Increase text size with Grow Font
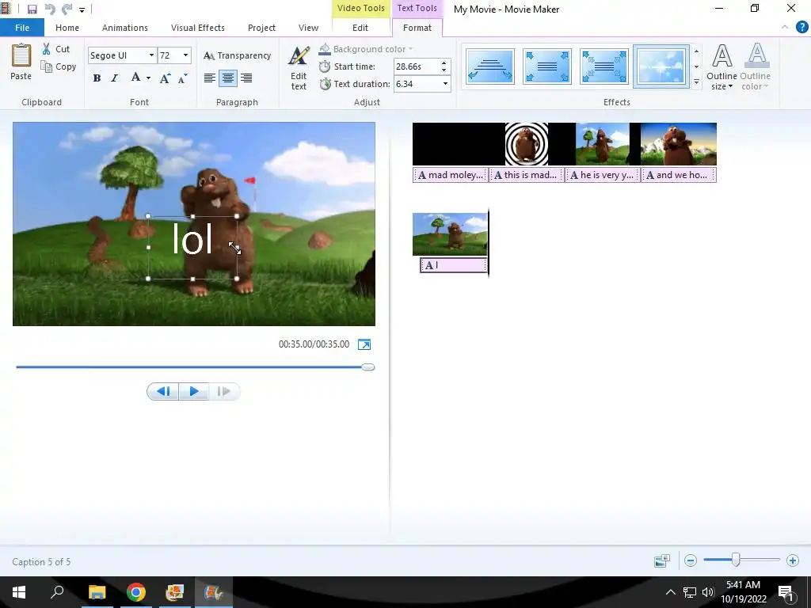The width and height of the screenshot is (811, 608). click(x=165, y=78)
